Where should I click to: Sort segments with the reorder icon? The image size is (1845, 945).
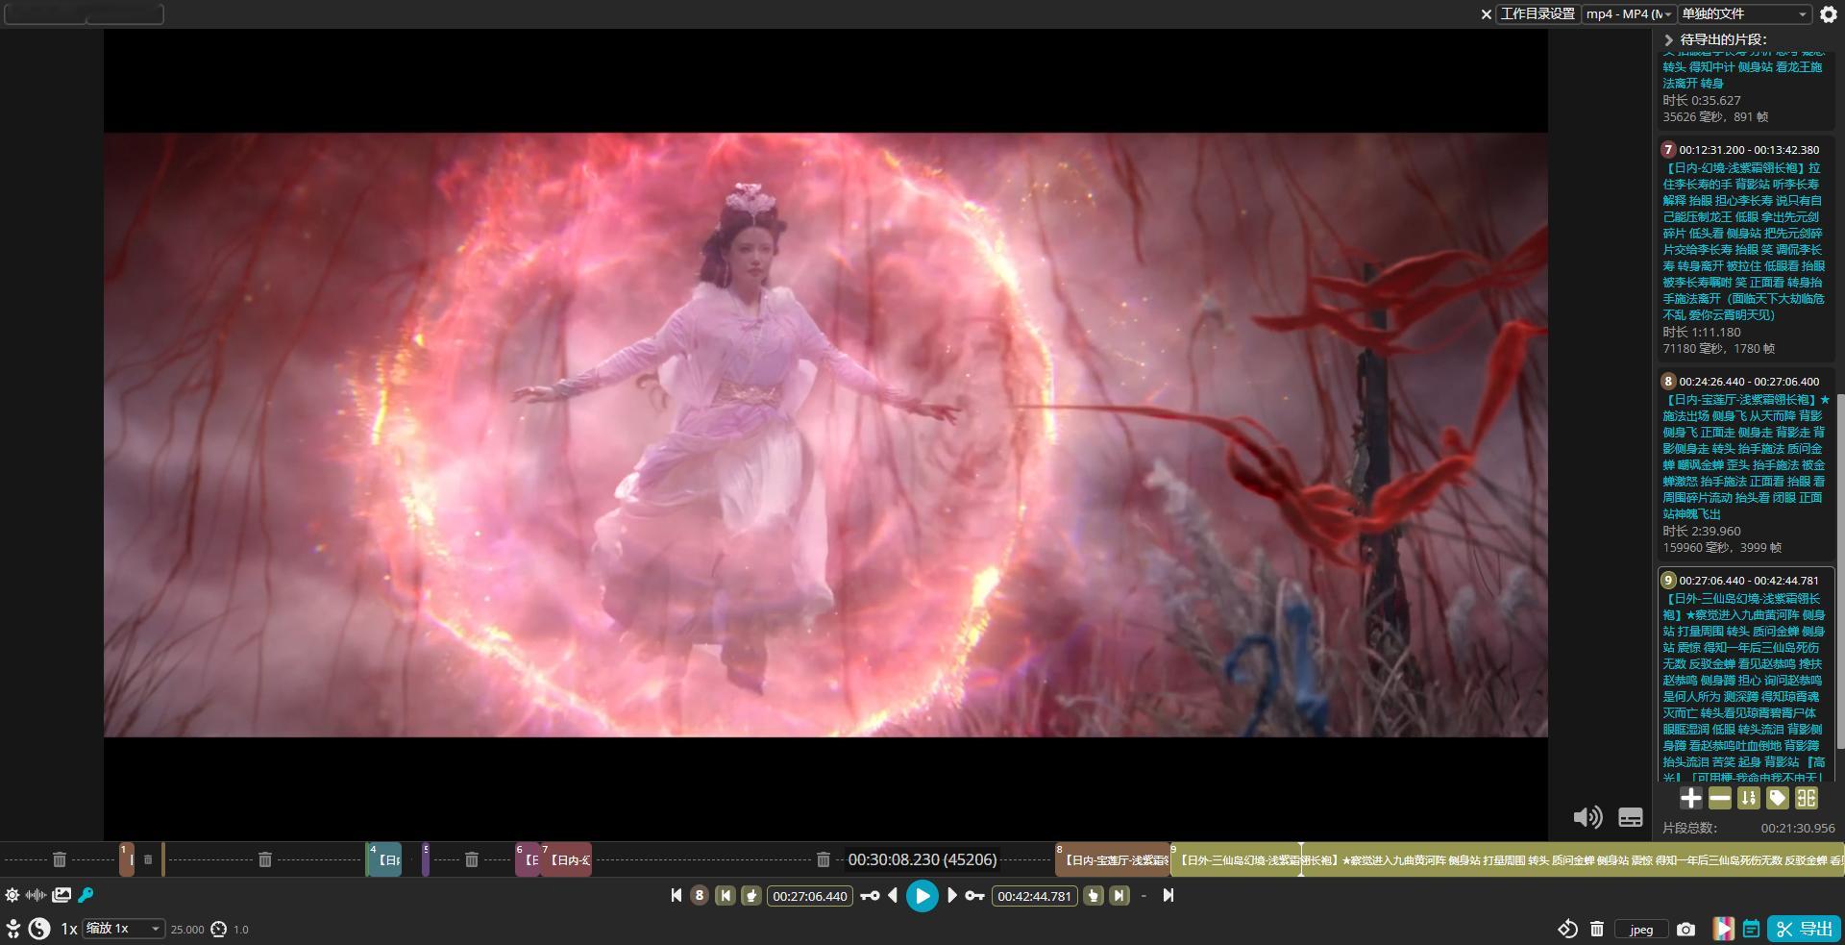point(1749,798)
